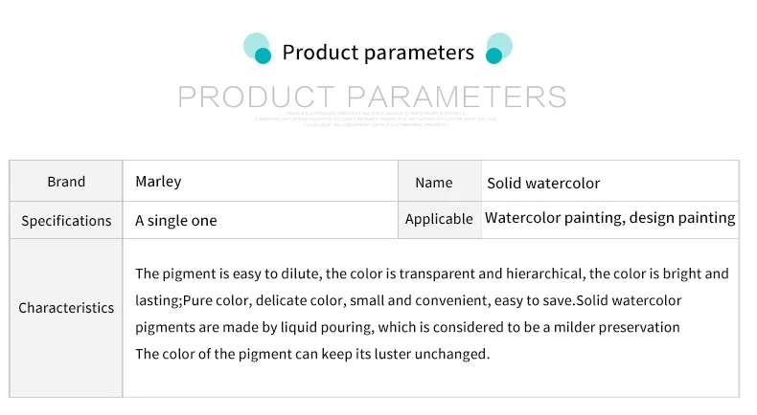The image size is (757, 415).
Task: Click the luster unchanged sentence
Action: pyautogui.click(x=312, y=354)
